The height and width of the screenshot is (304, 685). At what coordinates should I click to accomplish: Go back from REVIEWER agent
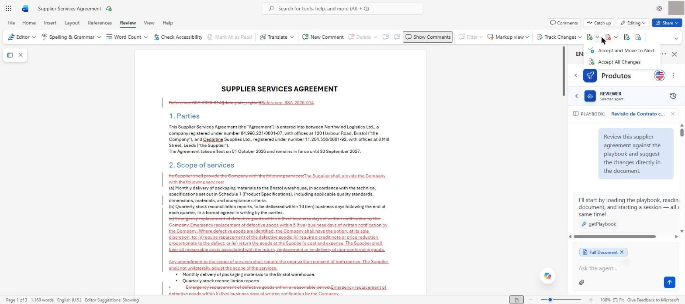576,96
